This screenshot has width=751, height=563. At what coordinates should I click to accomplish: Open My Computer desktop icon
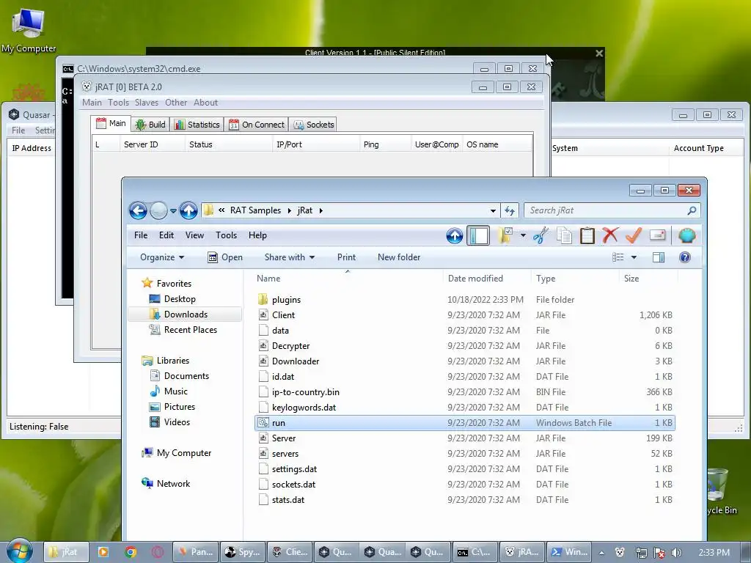(x=29, y=30)
